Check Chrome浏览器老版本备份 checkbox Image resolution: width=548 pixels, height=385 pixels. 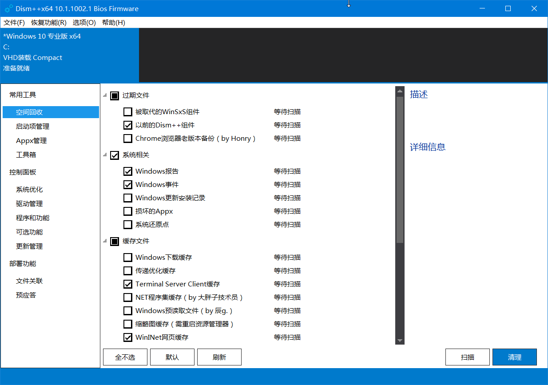(128, 139)
